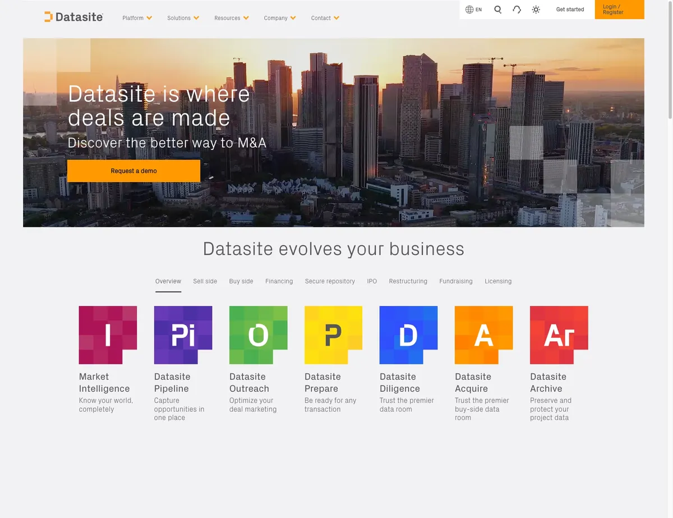Open the Datasite Pipeline title link
Viewport: 673px width, 518px height.
(x=172, y=383)
